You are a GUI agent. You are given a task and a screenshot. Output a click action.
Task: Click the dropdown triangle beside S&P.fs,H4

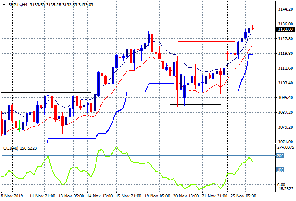click(4, 5)
